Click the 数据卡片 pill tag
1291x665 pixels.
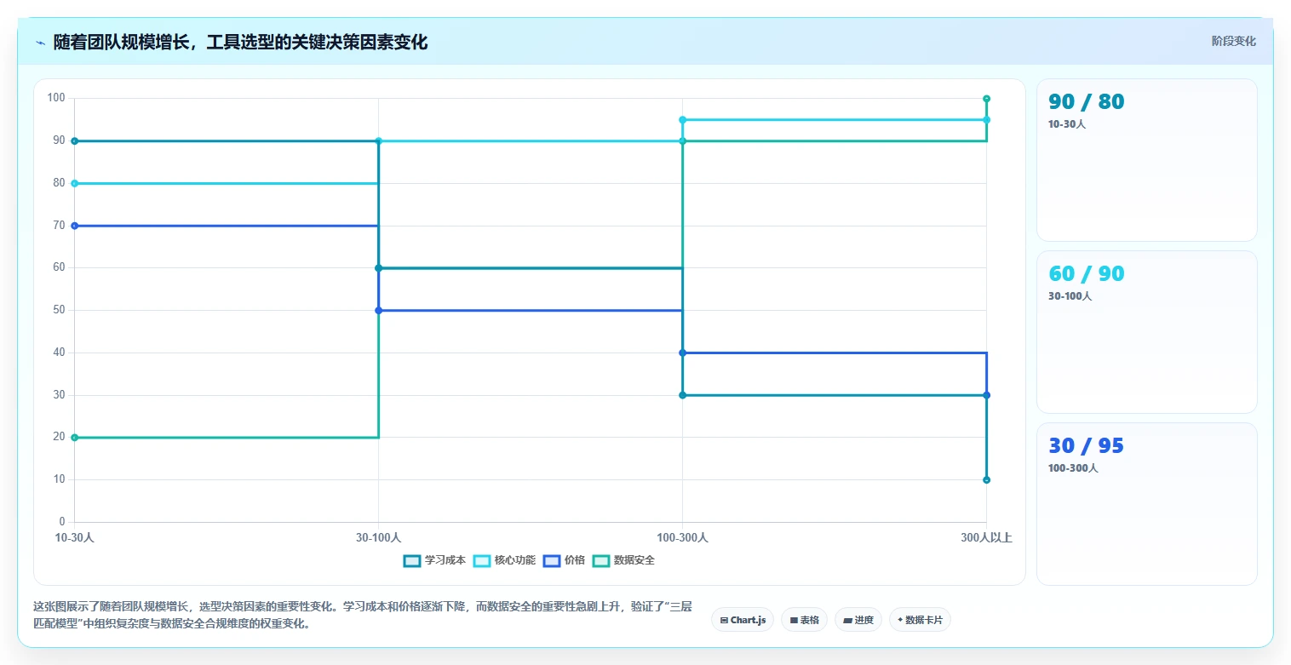pyautogui.click(x=920, y=620)
